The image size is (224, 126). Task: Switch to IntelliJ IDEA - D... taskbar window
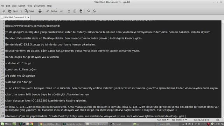49,124
